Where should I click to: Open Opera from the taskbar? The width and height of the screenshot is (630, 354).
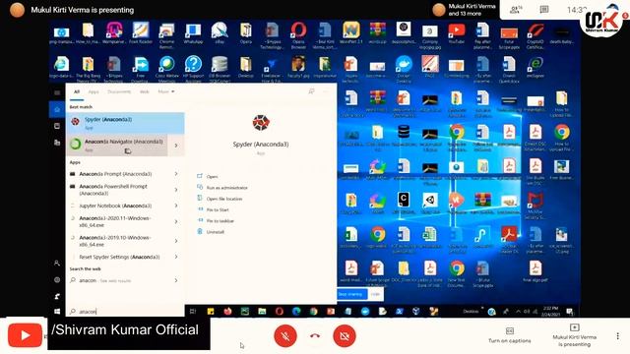click(280, 311)
